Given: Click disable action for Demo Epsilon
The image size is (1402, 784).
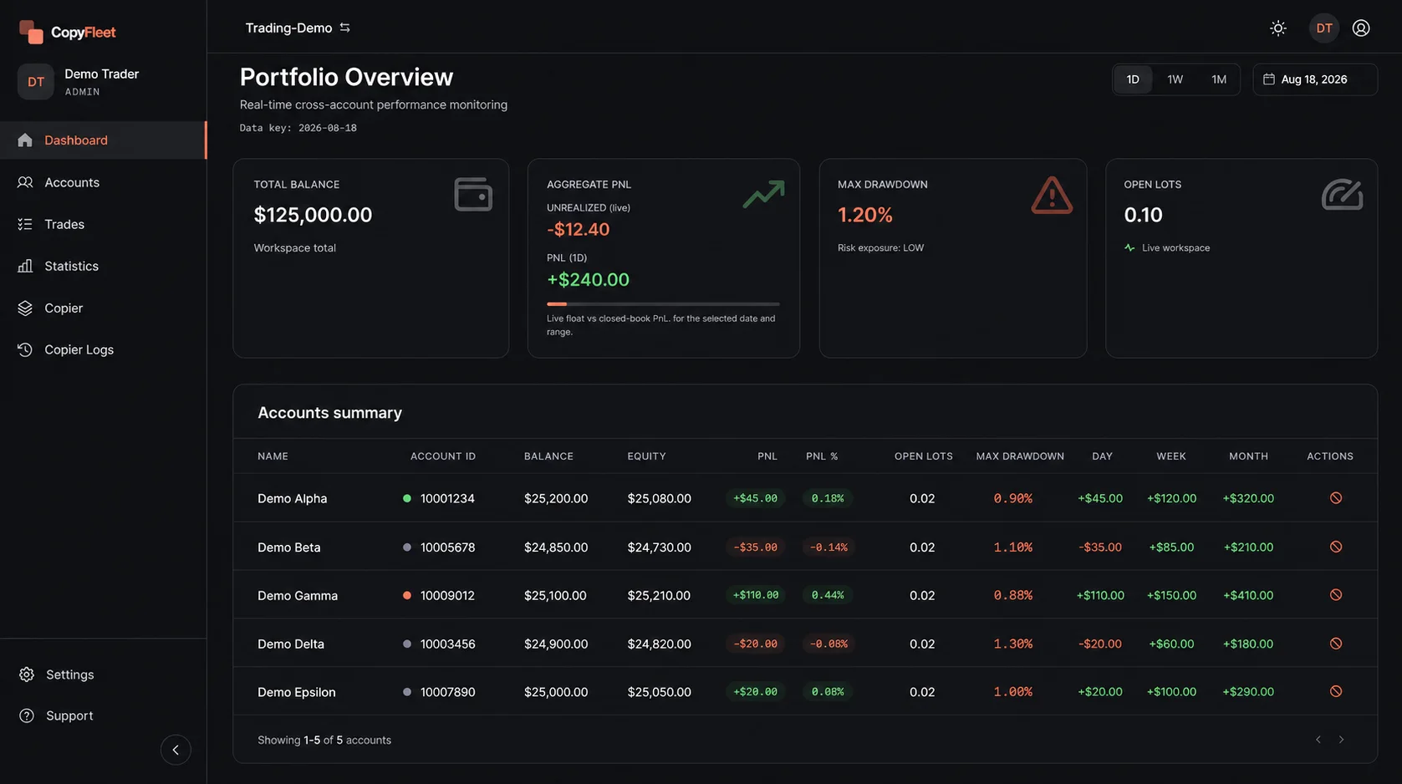Looking at the screenshot, I should [x=1336, y=691].
